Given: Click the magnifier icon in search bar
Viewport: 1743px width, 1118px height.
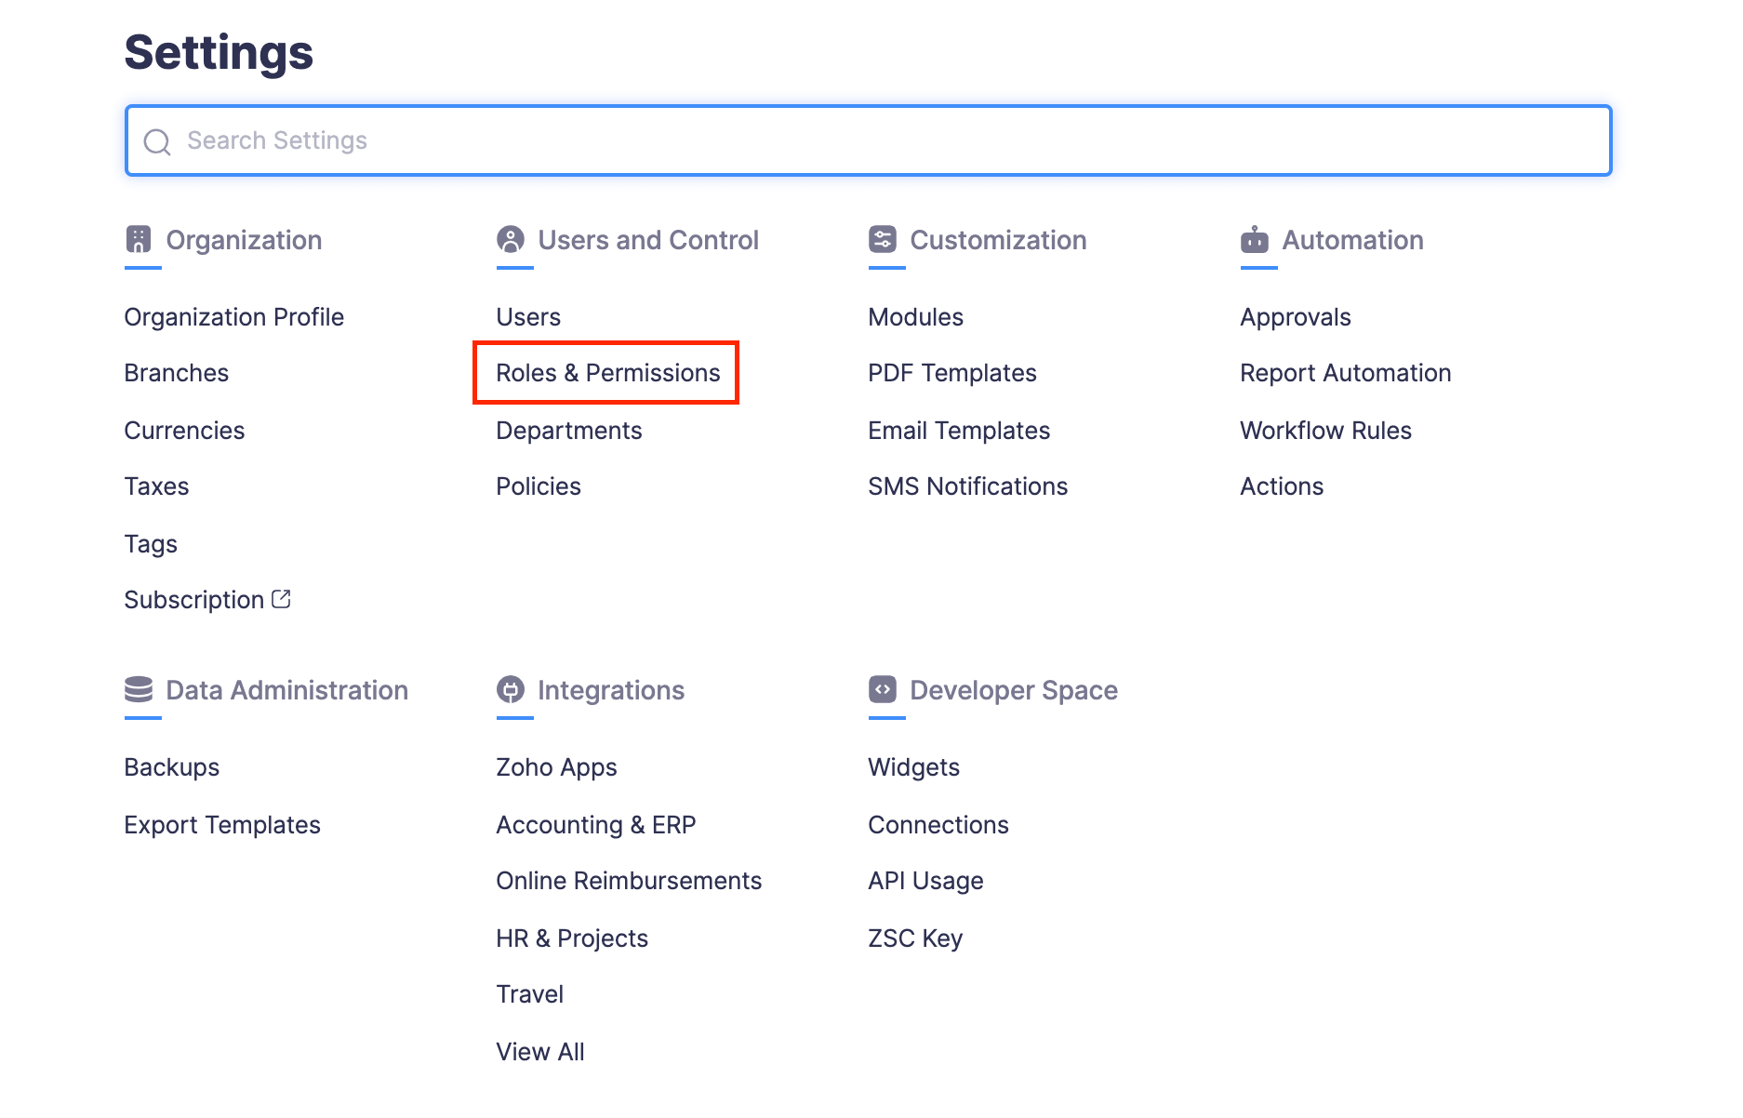Looking at the screenshot, I should coord(157,141).
